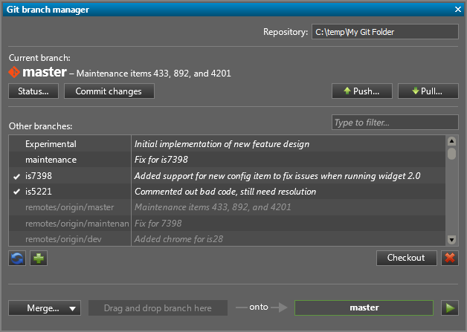Focus the Repository path field
Image resolution: width=467 pixels, height=332 pixels.
[x=384, y=31]
